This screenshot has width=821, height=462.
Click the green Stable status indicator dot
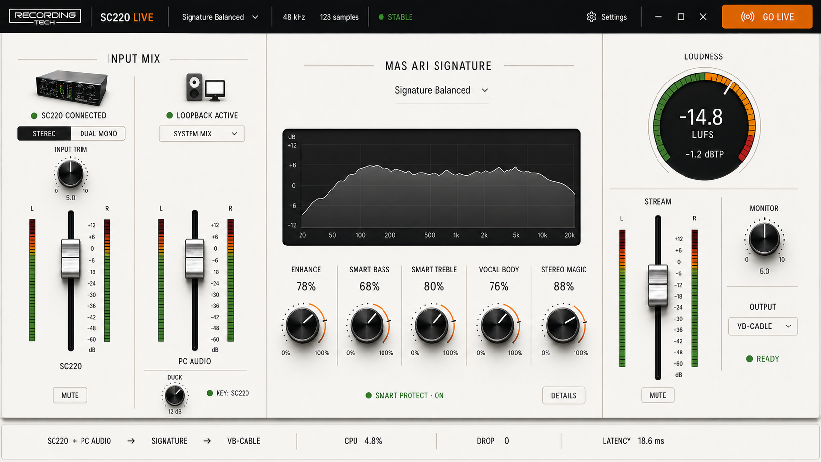[x=381, y=17]
